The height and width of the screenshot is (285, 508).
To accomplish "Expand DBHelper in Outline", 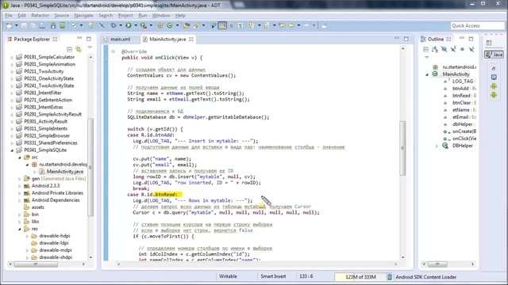I will click(x=437, y=146).
